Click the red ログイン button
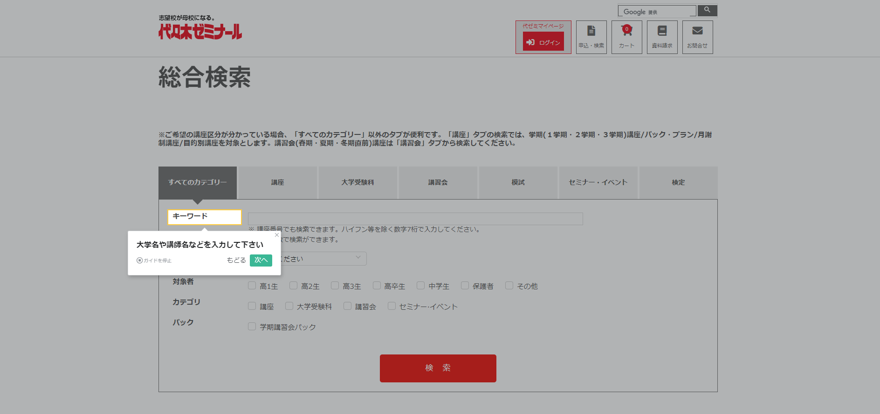880x414 pixels. point(543,42)
